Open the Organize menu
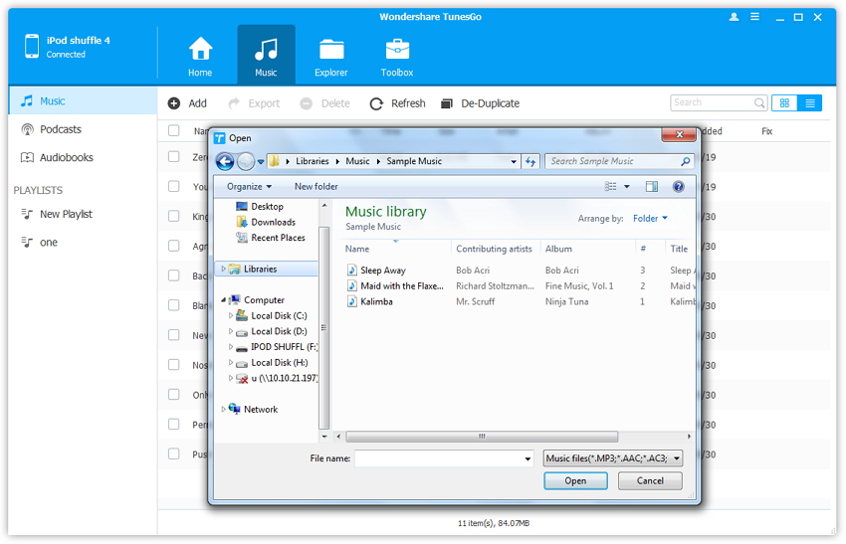This screenshot has width=846, height=544. coord(249,186)
